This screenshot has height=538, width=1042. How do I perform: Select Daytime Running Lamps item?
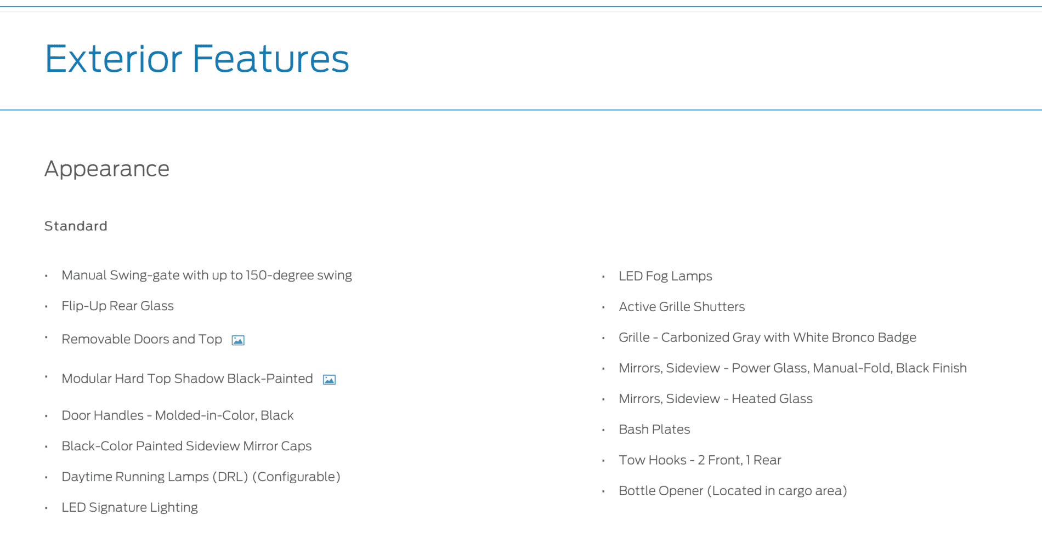coord(201,477)
